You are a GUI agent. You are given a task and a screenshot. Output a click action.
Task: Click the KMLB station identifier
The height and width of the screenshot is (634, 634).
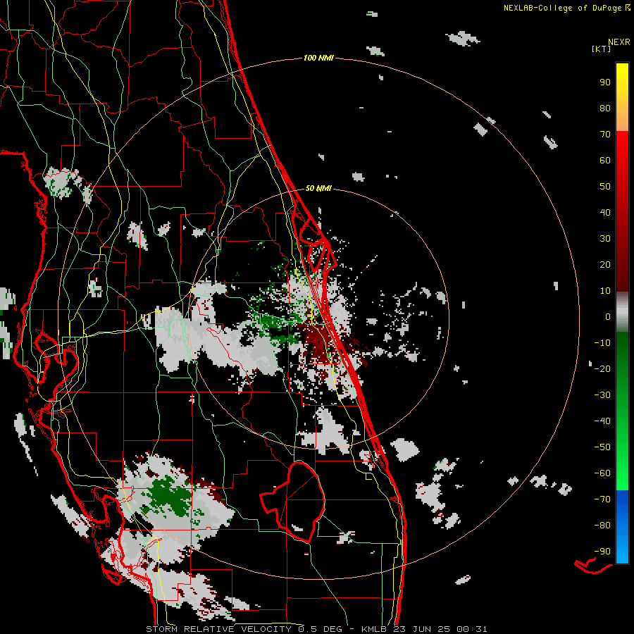tap(375, 629)
